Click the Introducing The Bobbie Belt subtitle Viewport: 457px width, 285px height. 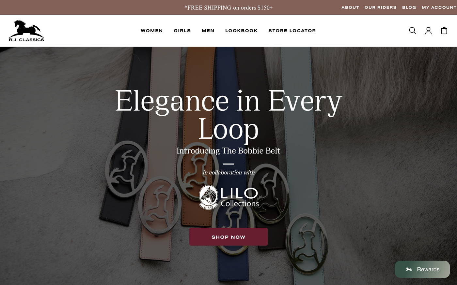pyautogui.click(x=228, y=151)
